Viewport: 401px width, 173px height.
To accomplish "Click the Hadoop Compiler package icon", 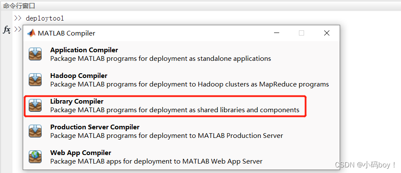I will [x=35, y=80].
